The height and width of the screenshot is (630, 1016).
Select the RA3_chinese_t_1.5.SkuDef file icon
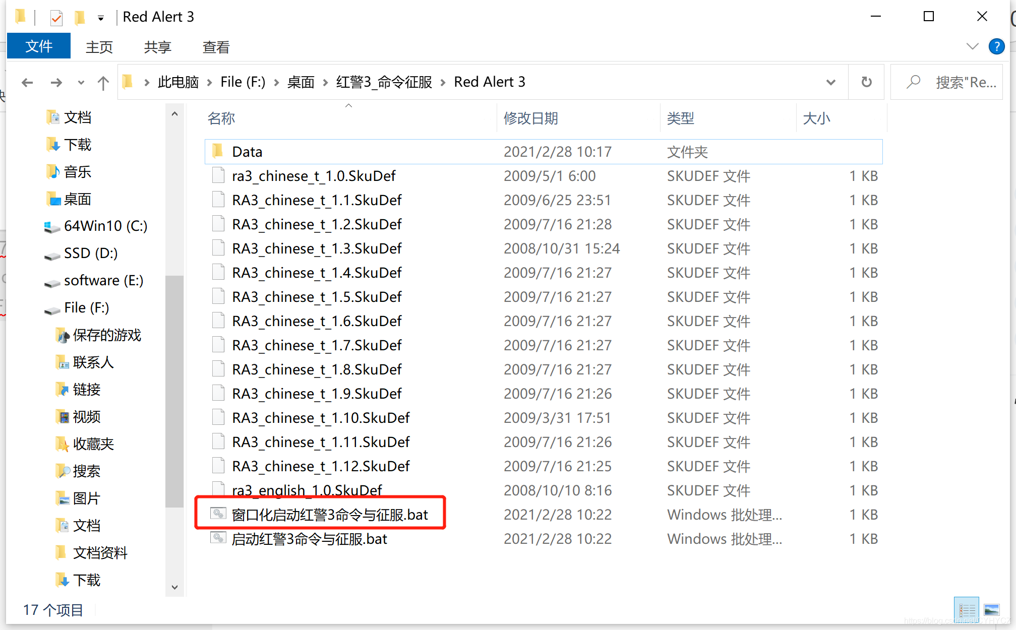point(218,296)
